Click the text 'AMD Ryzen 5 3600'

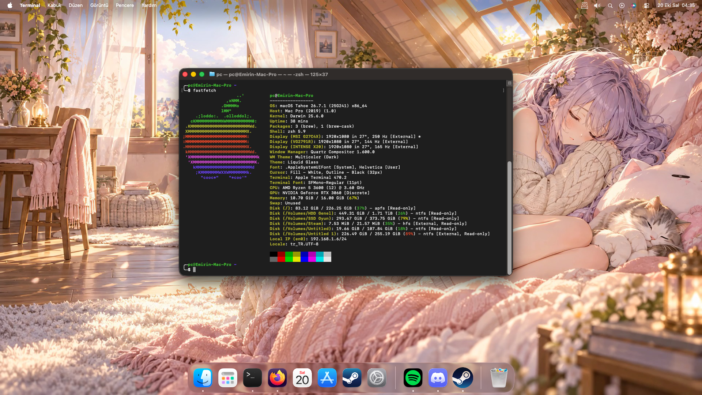point(303,188)
